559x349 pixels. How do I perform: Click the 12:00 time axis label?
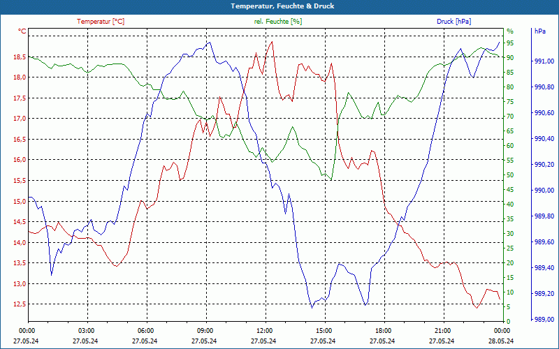(264, 330)
